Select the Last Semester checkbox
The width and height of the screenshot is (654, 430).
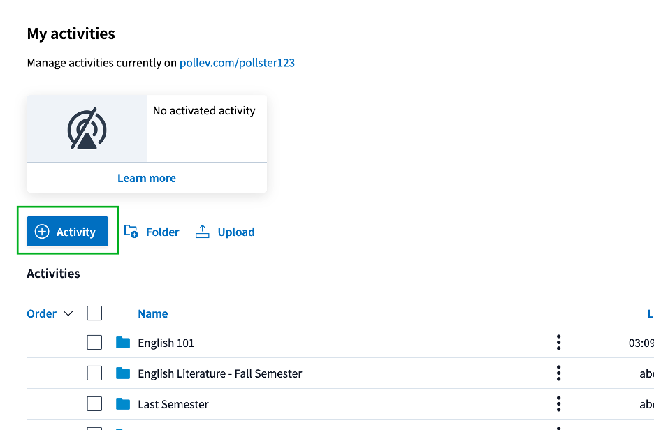pos(94,404)
